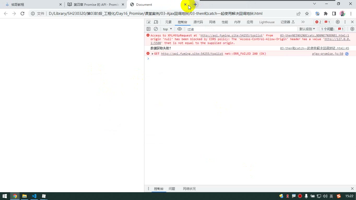Image resolution: width=356 pixels, height=200 pixels.
Task: Click the address bar URL
Action: 156,14
